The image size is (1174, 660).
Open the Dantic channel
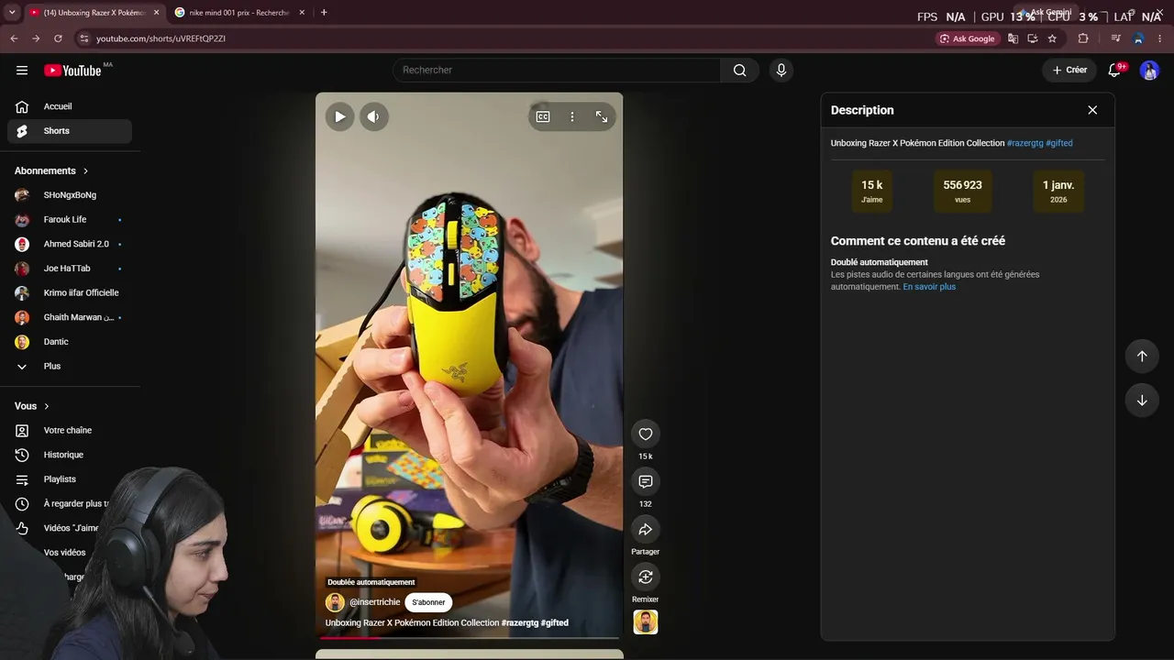point(70,342)
